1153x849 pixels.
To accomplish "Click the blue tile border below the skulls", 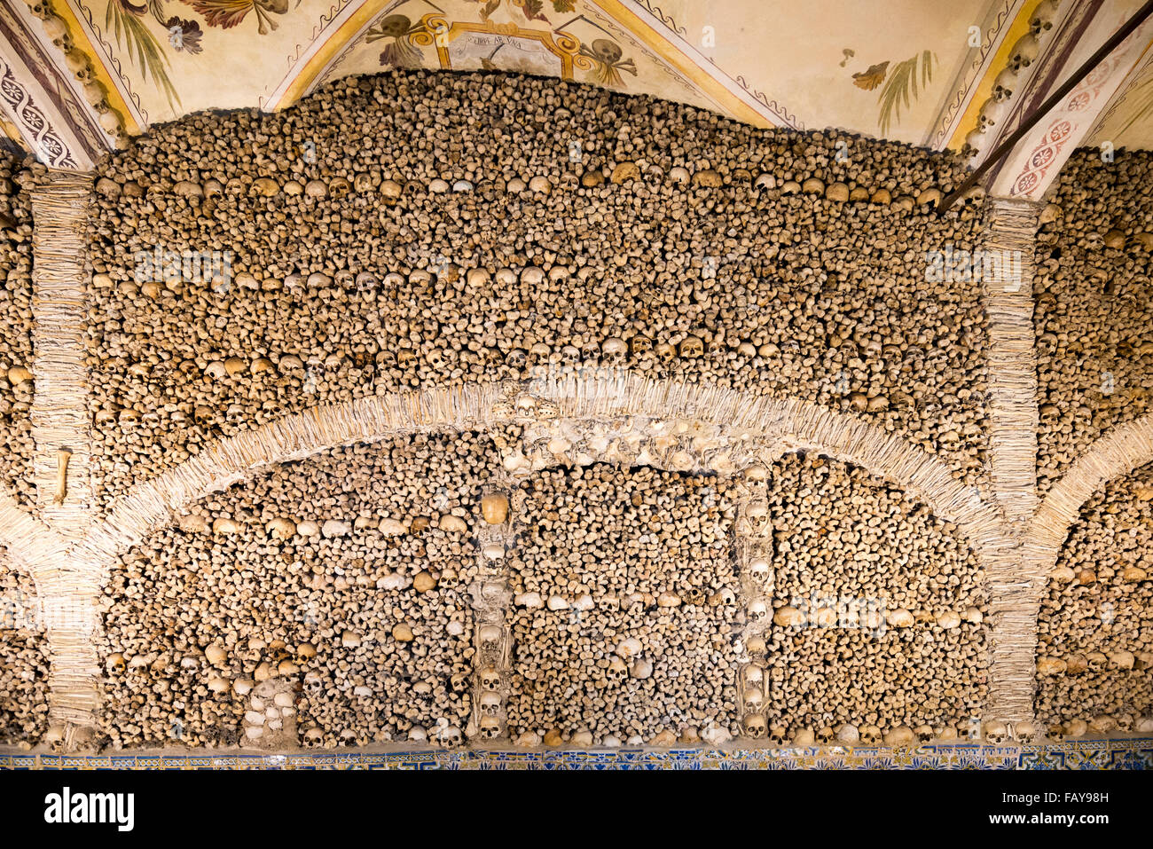I will 576,759.
